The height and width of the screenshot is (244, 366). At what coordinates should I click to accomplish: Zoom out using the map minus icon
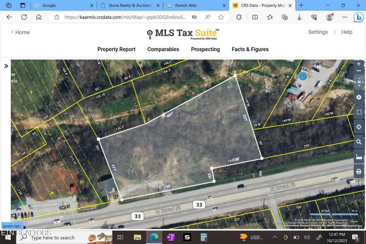point(358,71)
